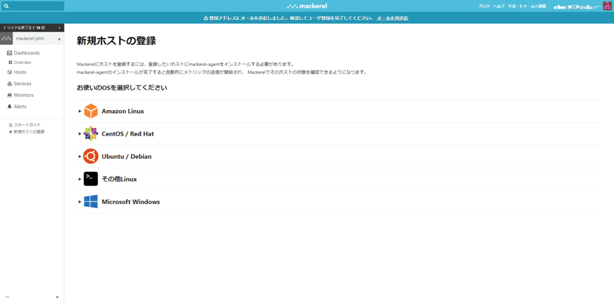Go to Alerts in the sidebar
This screenshot has height=303, width=614.
click(20, 107)
